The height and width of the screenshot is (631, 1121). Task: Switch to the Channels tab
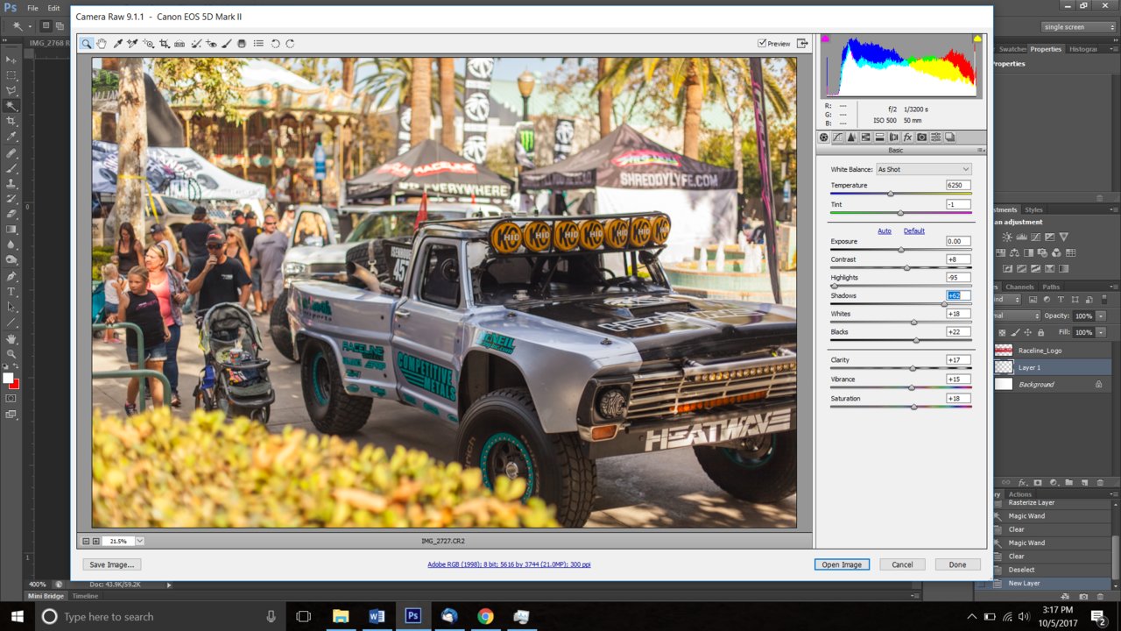[1019, 287]
